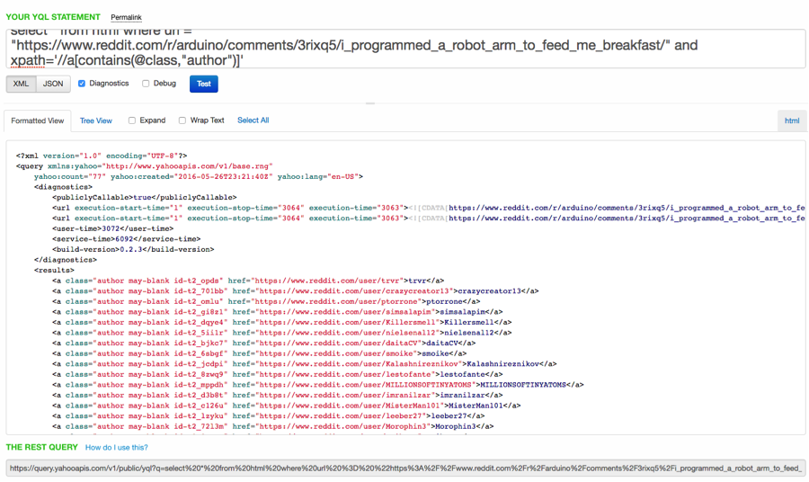
Task: Click the author row for smoike
Action: [x=260, y=353]
